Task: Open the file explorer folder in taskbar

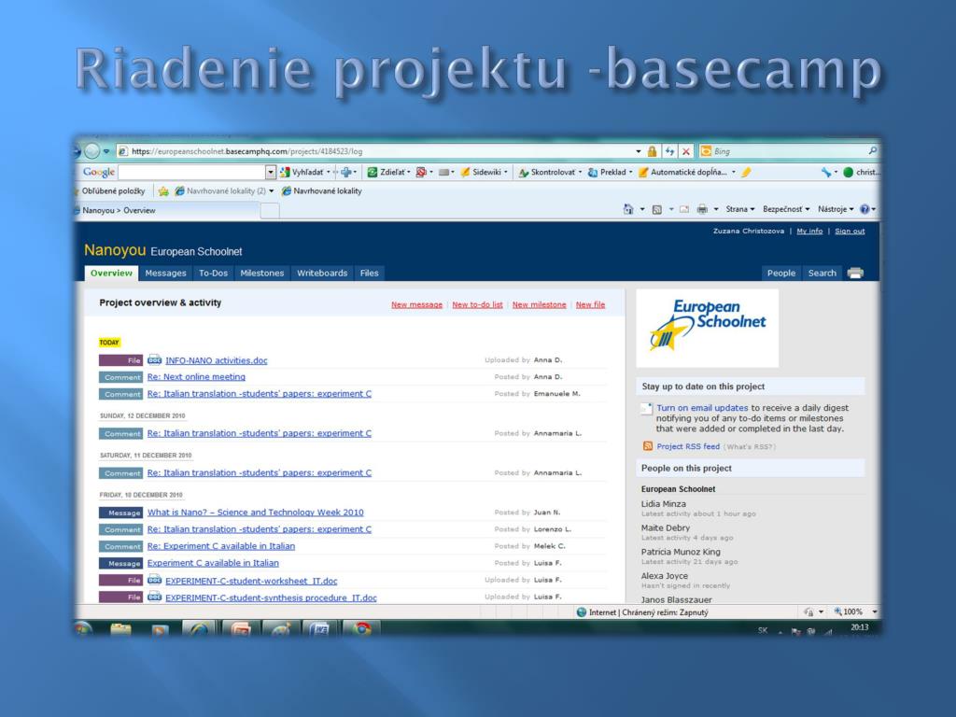Action: (120, 628)
